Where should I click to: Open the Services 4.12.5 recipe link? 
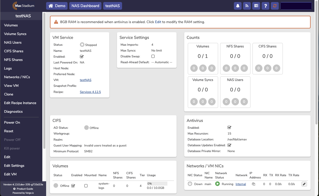pos(90,92)
